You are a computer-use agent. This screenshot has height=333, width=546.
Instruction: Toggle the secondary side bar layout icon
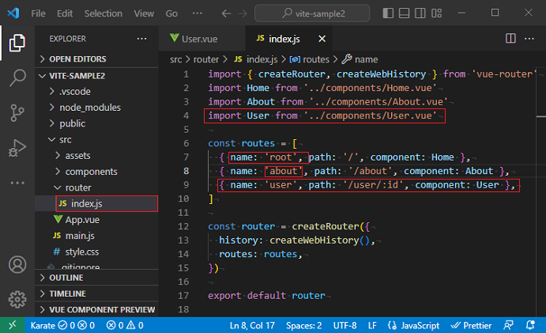(x=420, y=13)
